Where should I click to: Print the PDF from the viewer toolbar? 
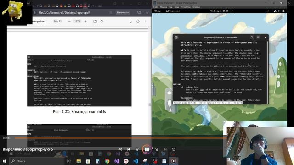click(x=138, y=22)
